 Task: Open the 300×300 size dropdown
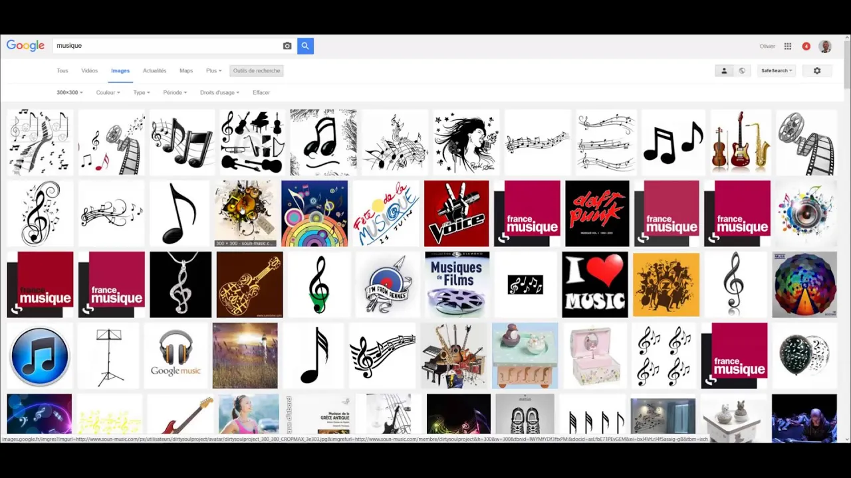pyautogui.click(x=70, y=92)
